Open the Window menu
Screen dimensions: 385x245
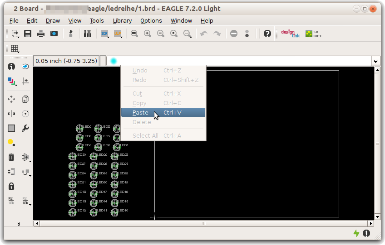coord(181,21)
